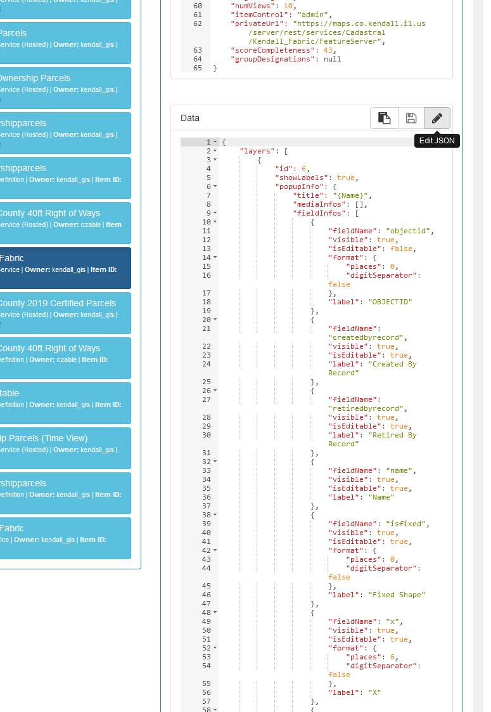Collapse the fold arrow at line 48
This screenshot has height=712, width=491.
tap(215, 612)
